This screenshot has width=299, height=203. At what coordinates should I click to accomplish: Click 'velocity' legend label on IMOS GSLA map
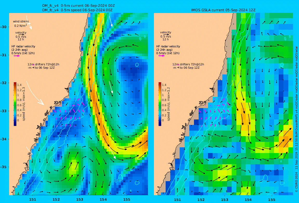[x=166, y=33]
